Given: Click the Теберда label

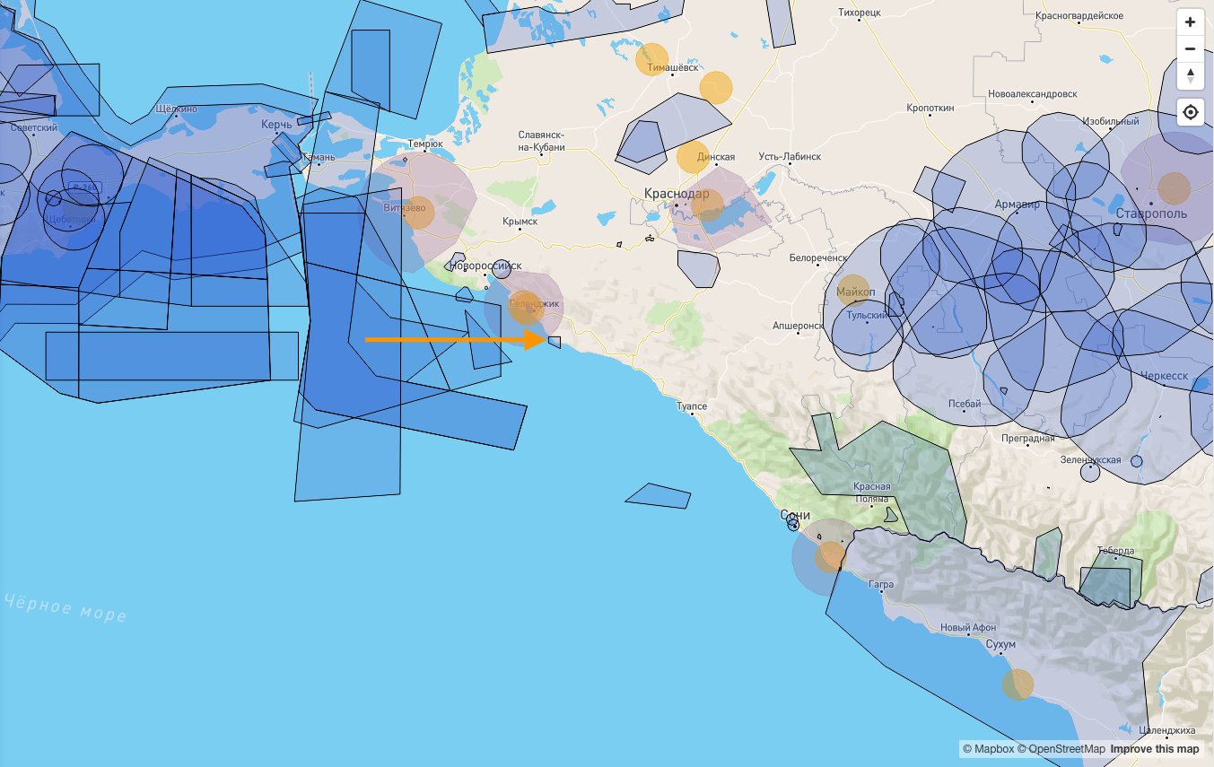Looking at the screenshot, I should (1115, 551).
